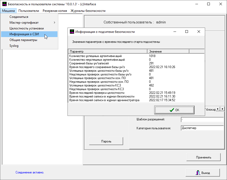The height and width of the screenshot is (180, 227).
Task: Click the green checkmark on the OK button
Action: 172,110
